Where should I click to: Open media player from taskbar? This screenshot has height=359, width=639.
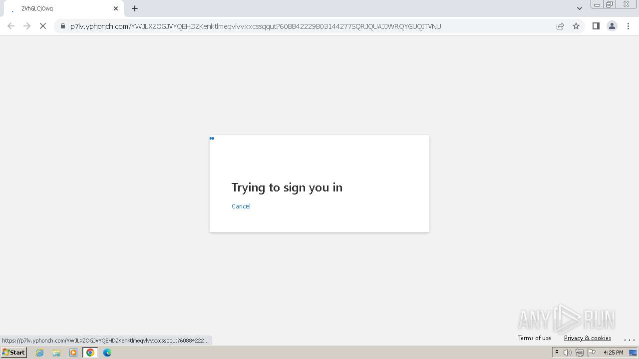(73, 353)
